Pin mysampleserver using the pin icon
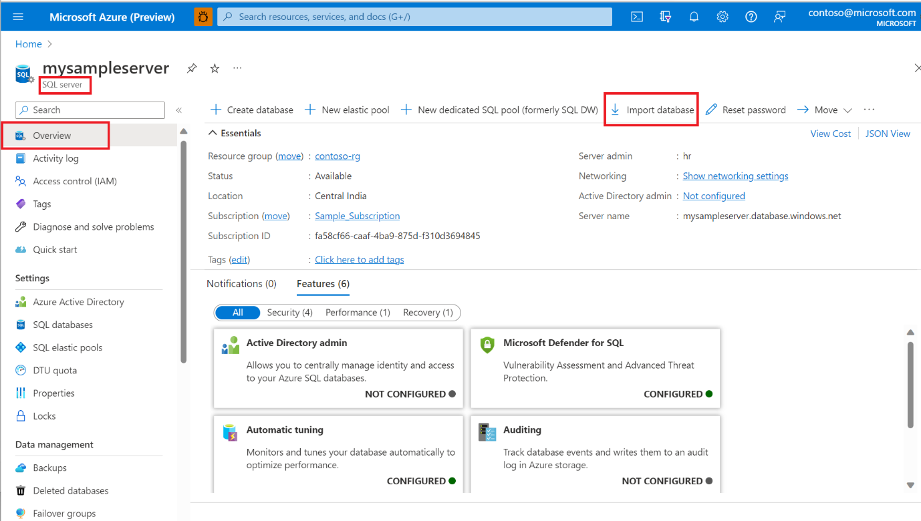 point(192,68)
